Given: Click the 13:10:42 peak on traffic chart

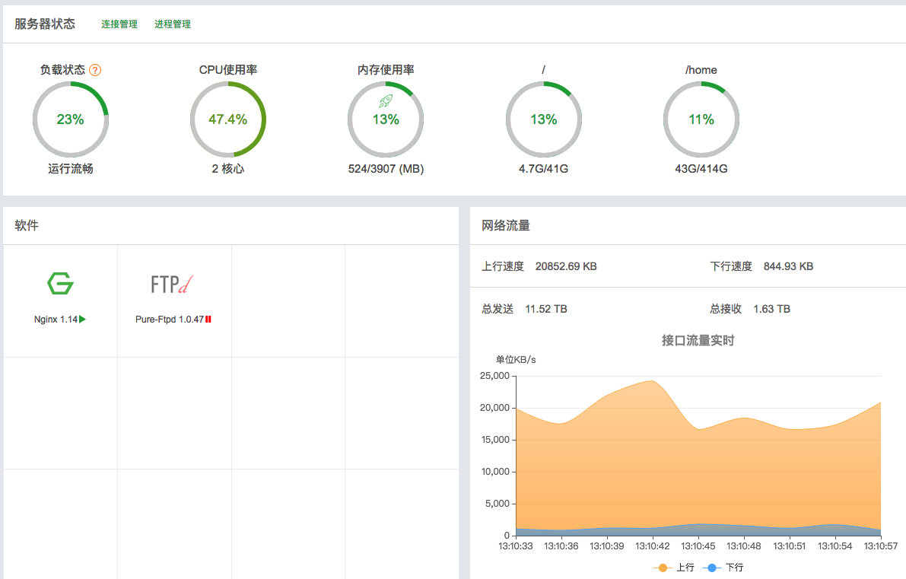Looking at the screenshot, I should (x=652, y=381).
